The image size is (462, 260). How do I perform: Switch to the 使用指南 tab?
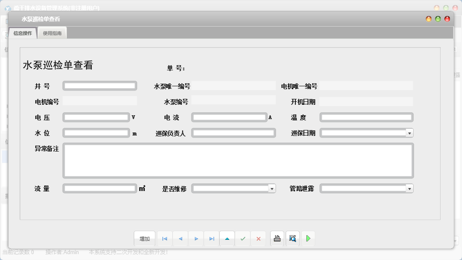click(52, 33)
